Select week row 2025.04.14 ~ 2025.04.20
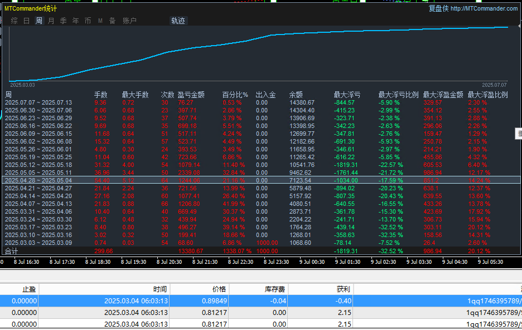 pos(261,196)
